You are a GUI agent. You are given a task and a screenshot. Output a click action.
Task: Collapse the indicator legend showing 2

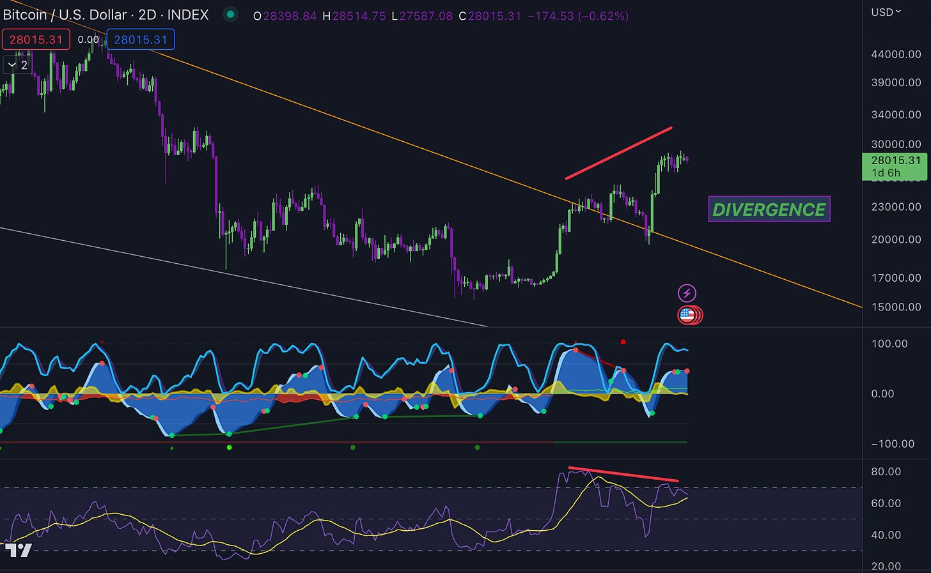pyautogui.click(x=17, y=65)
